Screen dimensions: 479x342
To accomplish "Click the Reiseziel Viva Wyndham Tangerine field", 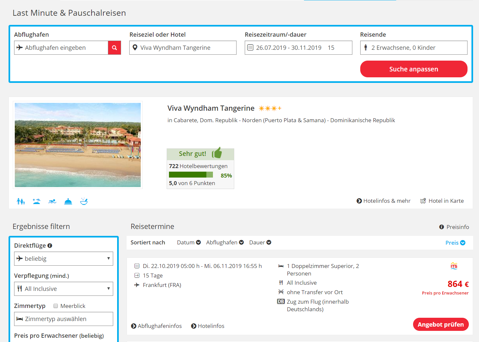I will coord(183,47).
